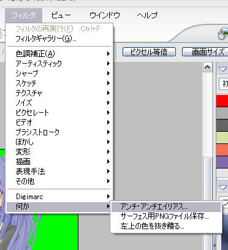Pick the pale green color swatch

tap(222, 137)
